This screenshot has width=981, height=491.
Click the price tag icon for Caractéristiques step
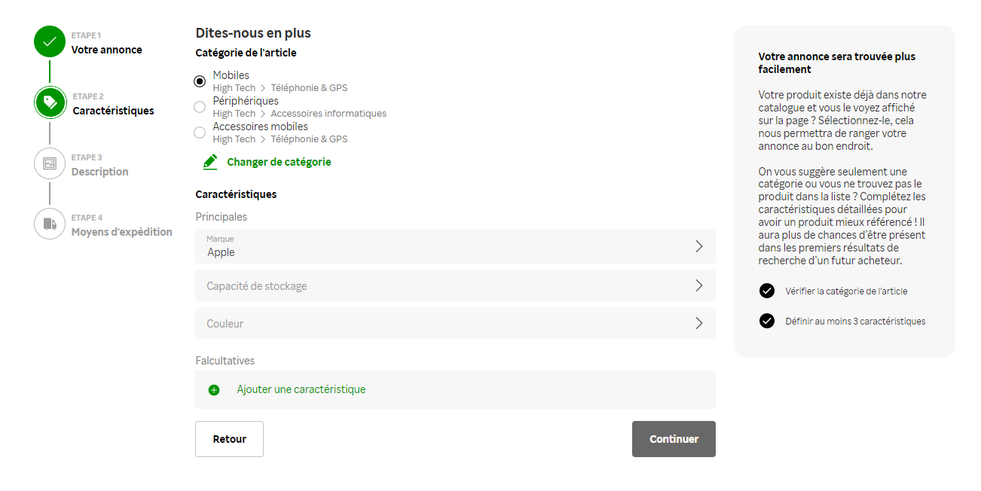[50, 102]
